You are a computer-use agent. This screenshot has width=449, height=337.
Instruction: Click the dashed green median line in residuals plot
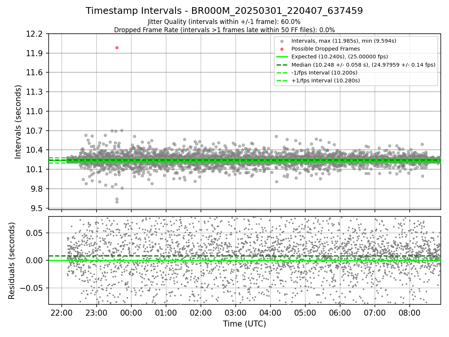244,256
